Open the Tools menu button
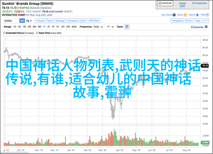This screenshot has height=154, width=213. [50, 21]
